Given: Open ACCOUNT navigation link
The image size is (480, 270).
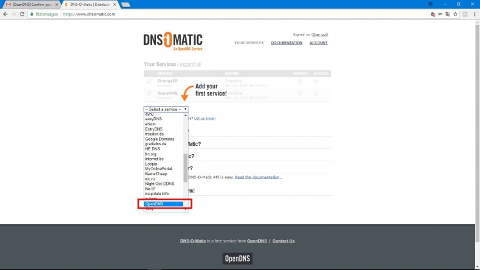Looking at the screenshot, I should click(318, 43).
